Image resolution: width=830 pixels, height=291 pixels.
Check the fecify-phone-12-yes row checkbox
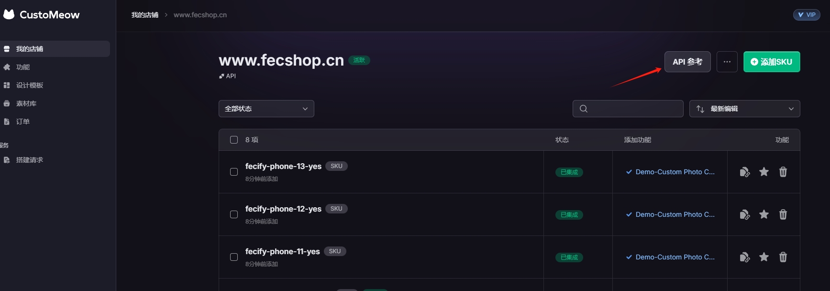point(234,214)
